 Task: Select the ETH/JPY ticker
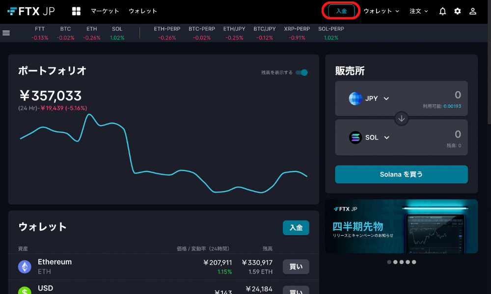point(234,33)
